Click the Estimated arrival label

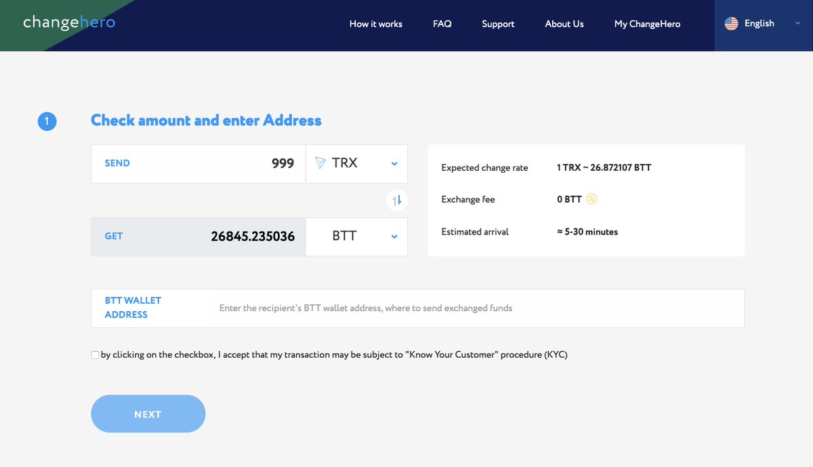point(475,232)
